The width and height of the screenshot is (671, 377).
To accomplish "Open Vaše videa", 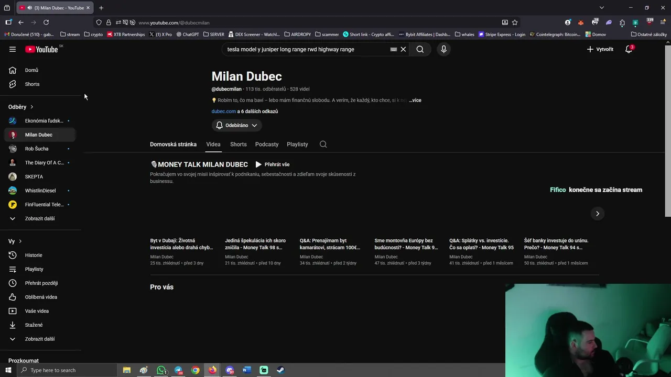I will pyautogui.click(x=41, y=311).
